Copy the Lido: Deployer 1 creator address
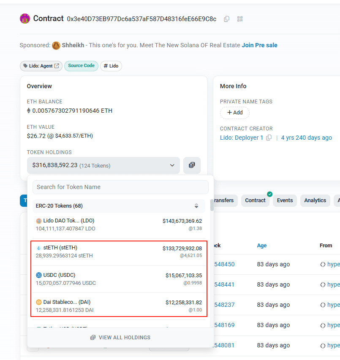 tap(269, 138)
